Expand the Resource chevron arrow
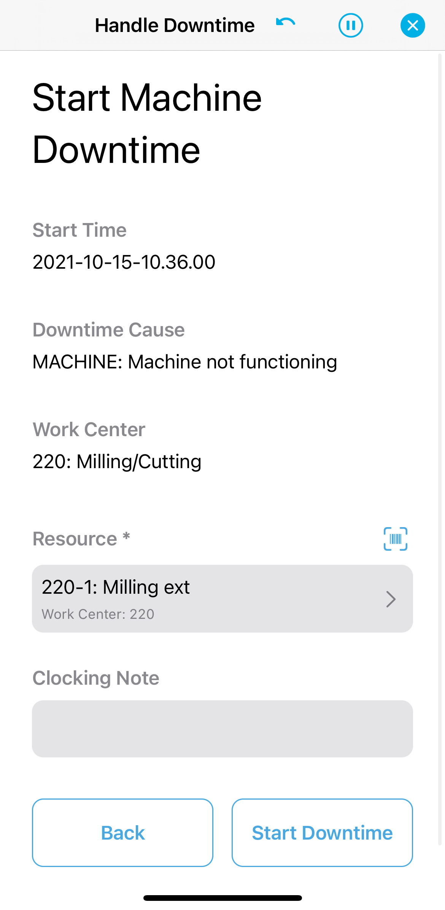Screen dimensions: 445x910 [x=391, y=599]
